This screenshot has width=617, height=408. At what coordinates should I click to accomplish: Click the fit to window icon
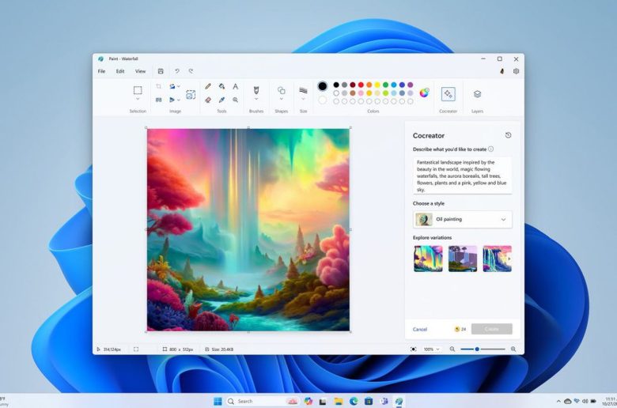[x=413, y=349]
